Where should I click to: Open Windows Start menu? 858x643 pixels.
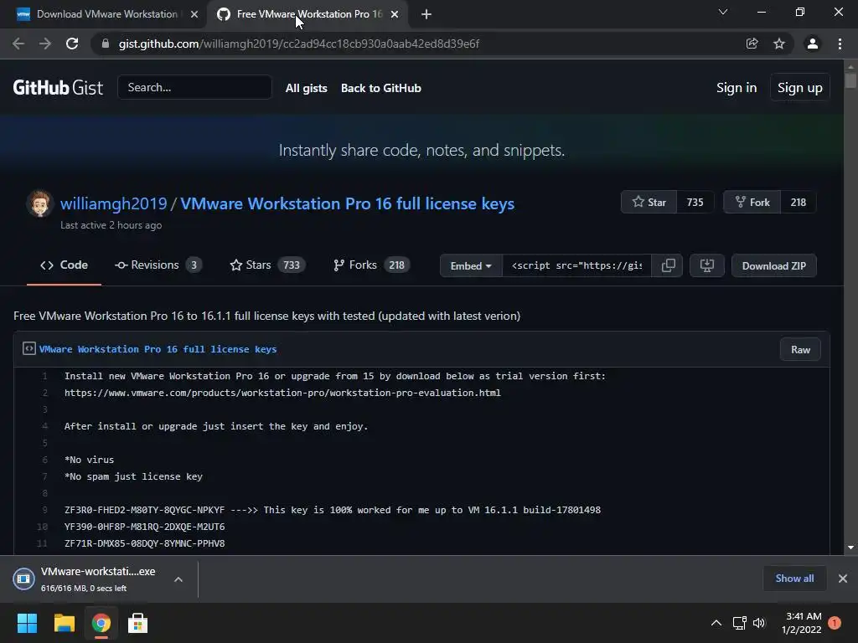point(27,623)
